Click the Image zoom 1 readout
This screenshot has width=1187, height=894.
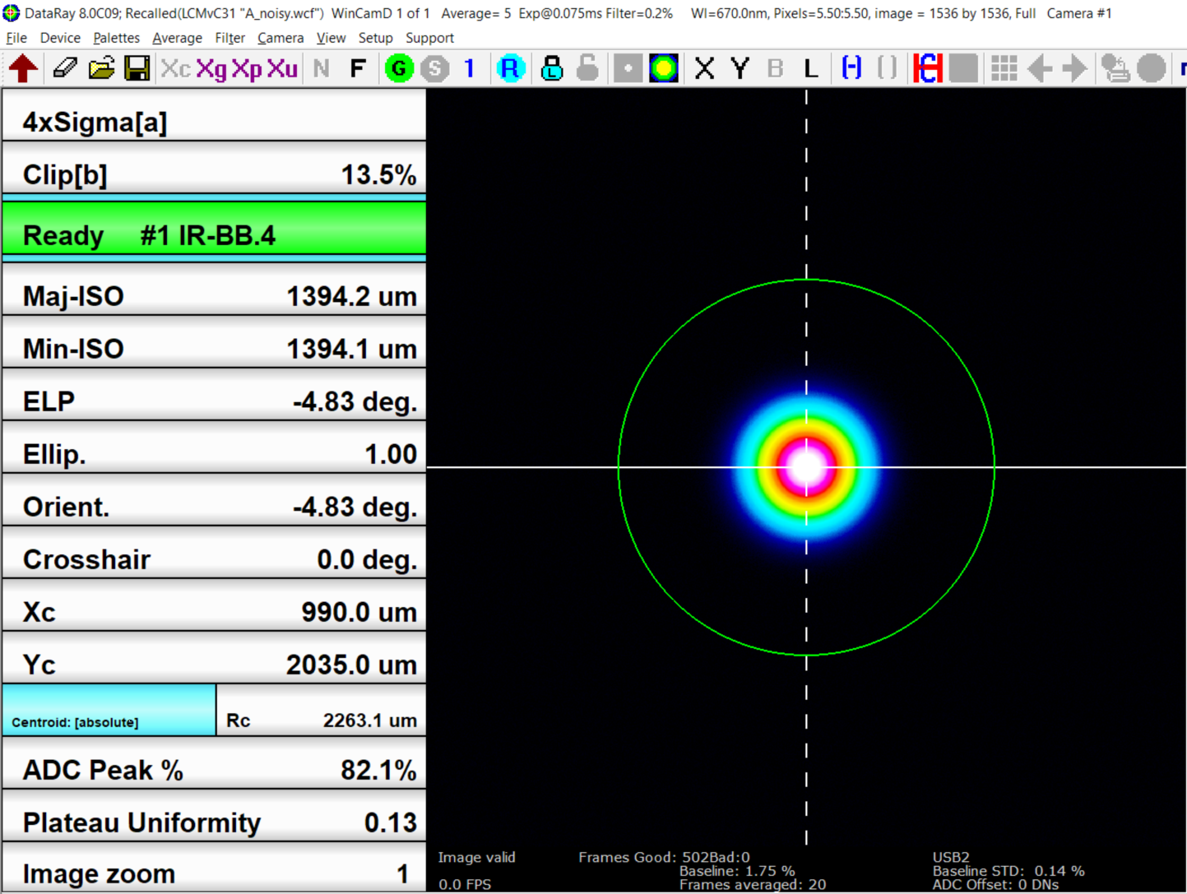click(214, 869)
